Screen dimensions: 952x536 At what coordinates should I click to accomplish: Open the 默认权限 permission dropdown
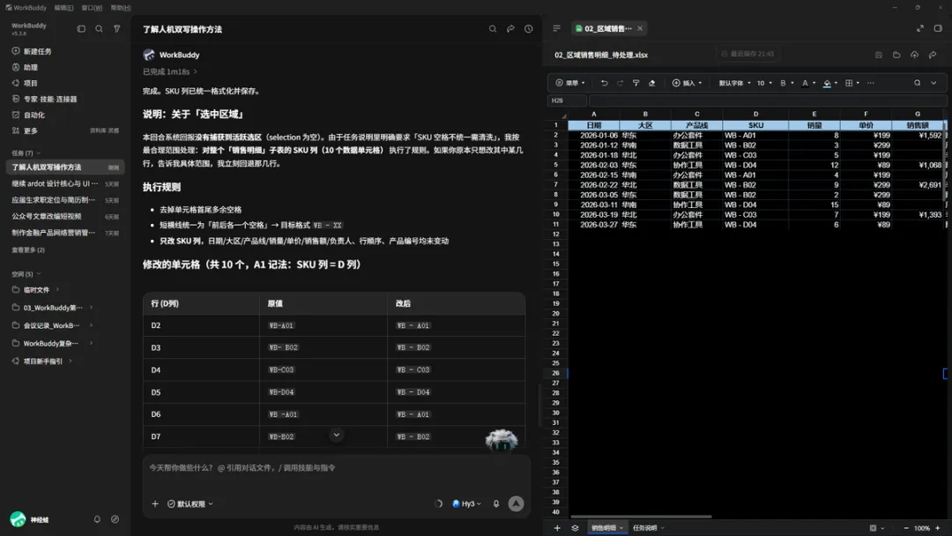[x=190, y=504]
